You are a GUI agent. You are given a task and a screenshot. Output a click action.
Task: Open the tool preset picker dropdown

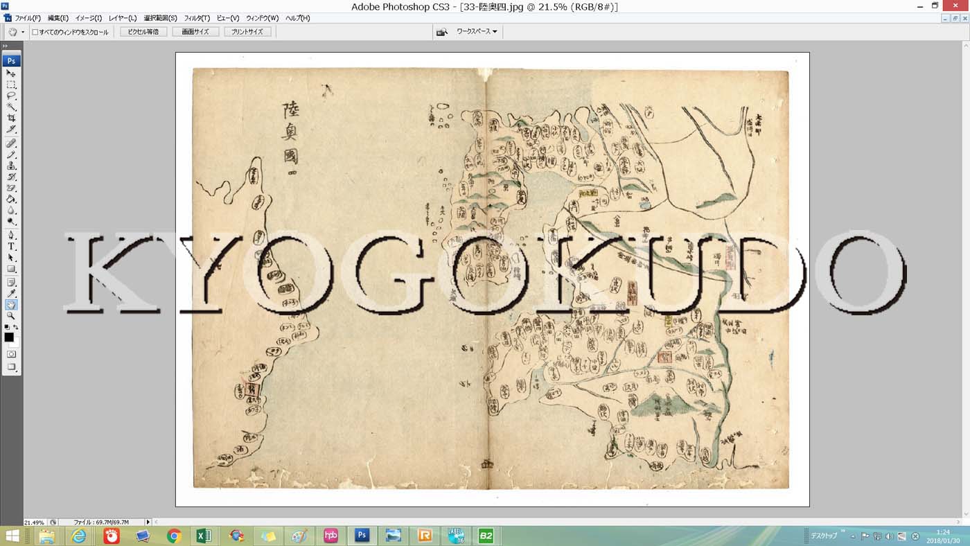[23, 32]
